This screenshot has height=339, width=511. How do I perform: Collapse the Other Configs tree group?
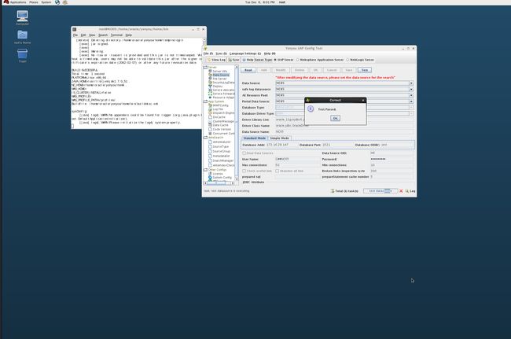click(x=205, y=170)
